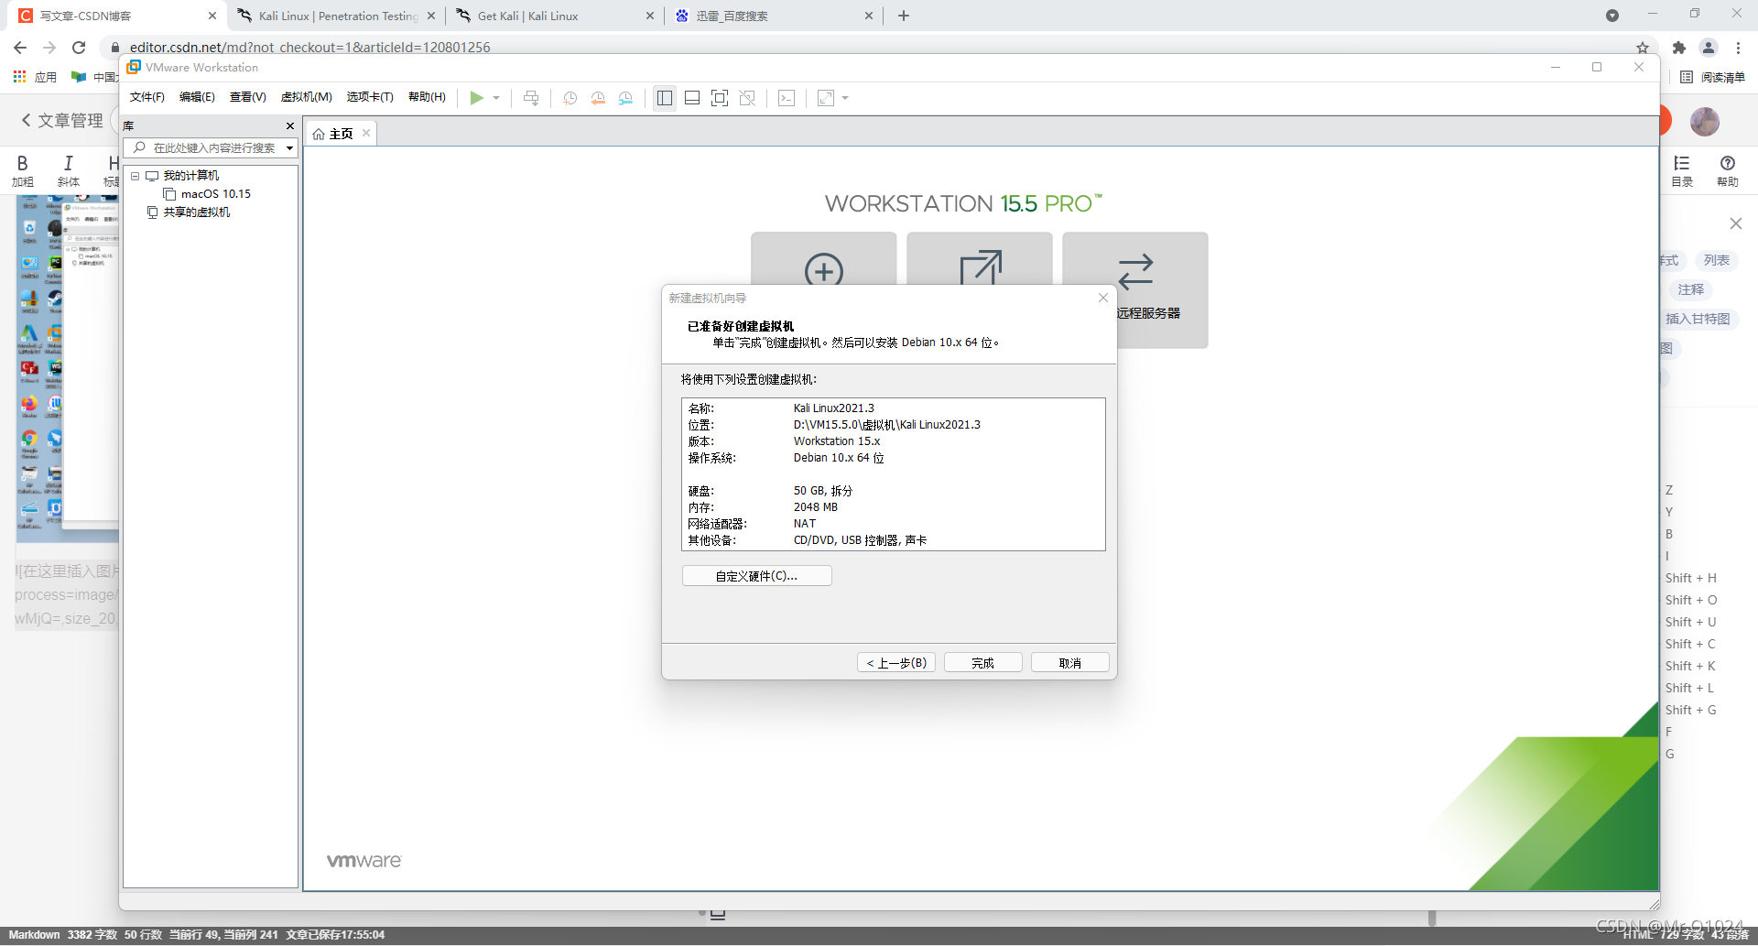
Task: Open the stretch display dropdown arrow
Action: (x=845, y=98)
